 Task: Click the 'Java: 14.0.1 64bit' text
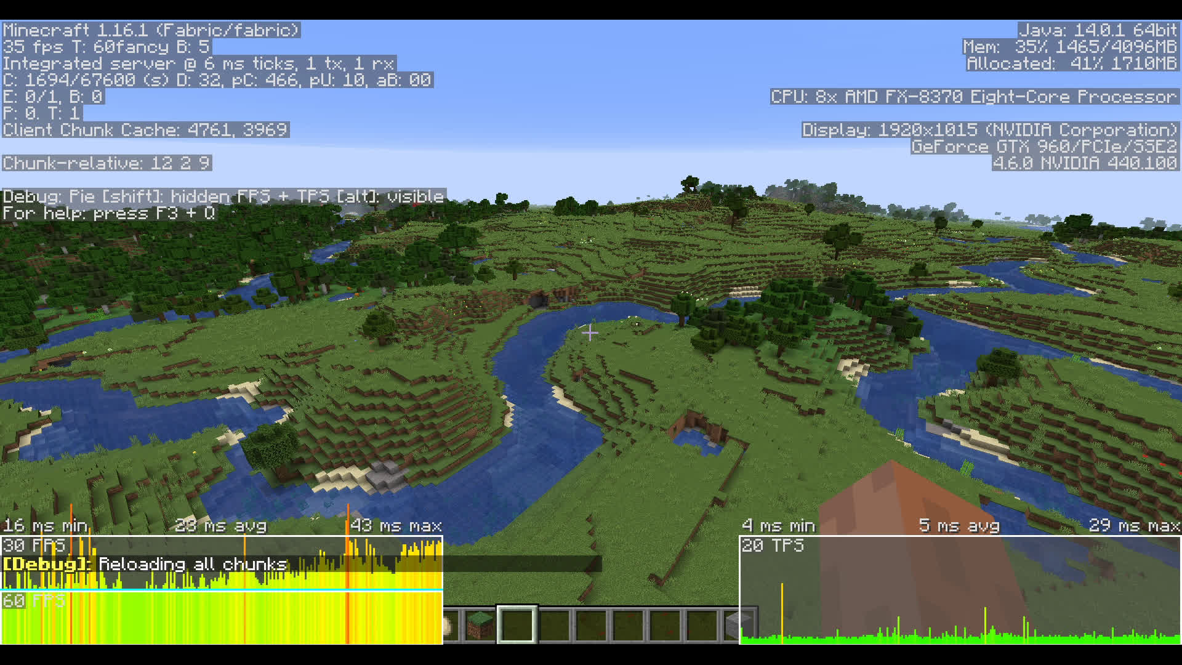[x=1098, y=30]
